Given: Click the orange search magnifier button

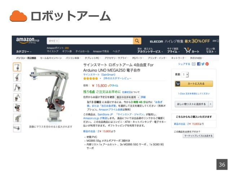Looking at the screenshot, I should pos(137,41).
